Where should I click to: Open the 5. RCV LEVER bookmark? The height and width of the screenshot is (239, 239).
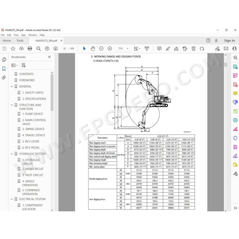point(31,141)
